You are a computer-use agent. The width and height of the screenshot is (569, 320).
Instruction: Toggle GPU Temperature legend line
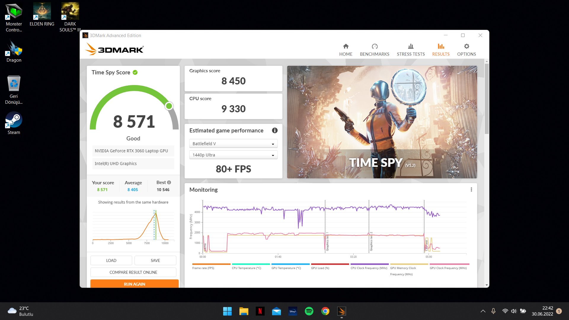point(290,264)
